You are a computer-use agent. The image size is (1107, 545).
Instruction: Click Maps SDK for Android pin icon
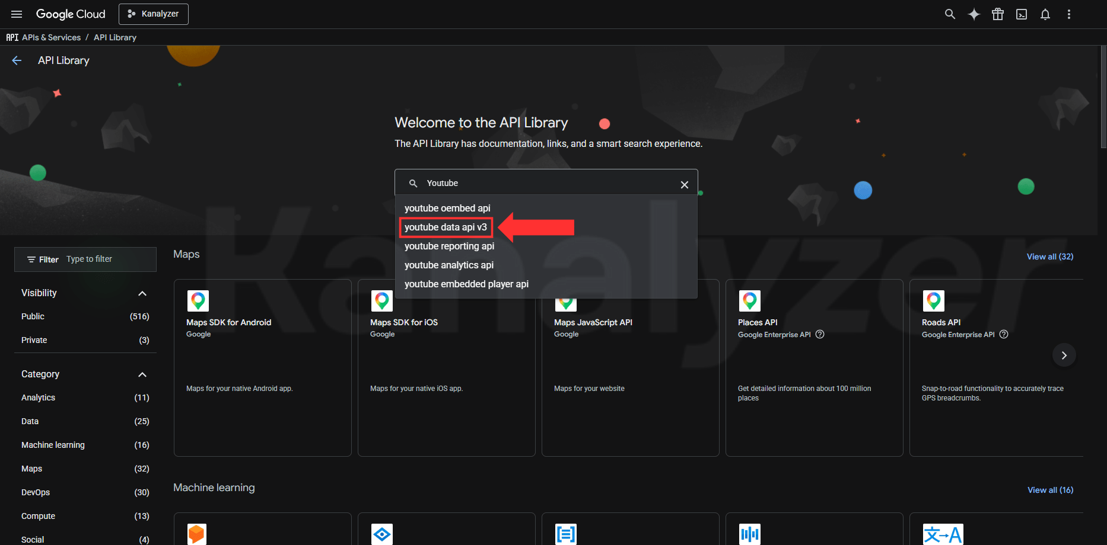(198, 301)
